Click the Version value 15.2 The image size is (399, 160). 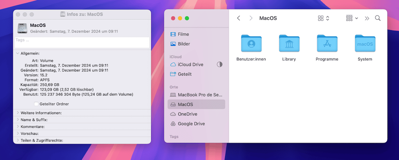coord(44,75)
